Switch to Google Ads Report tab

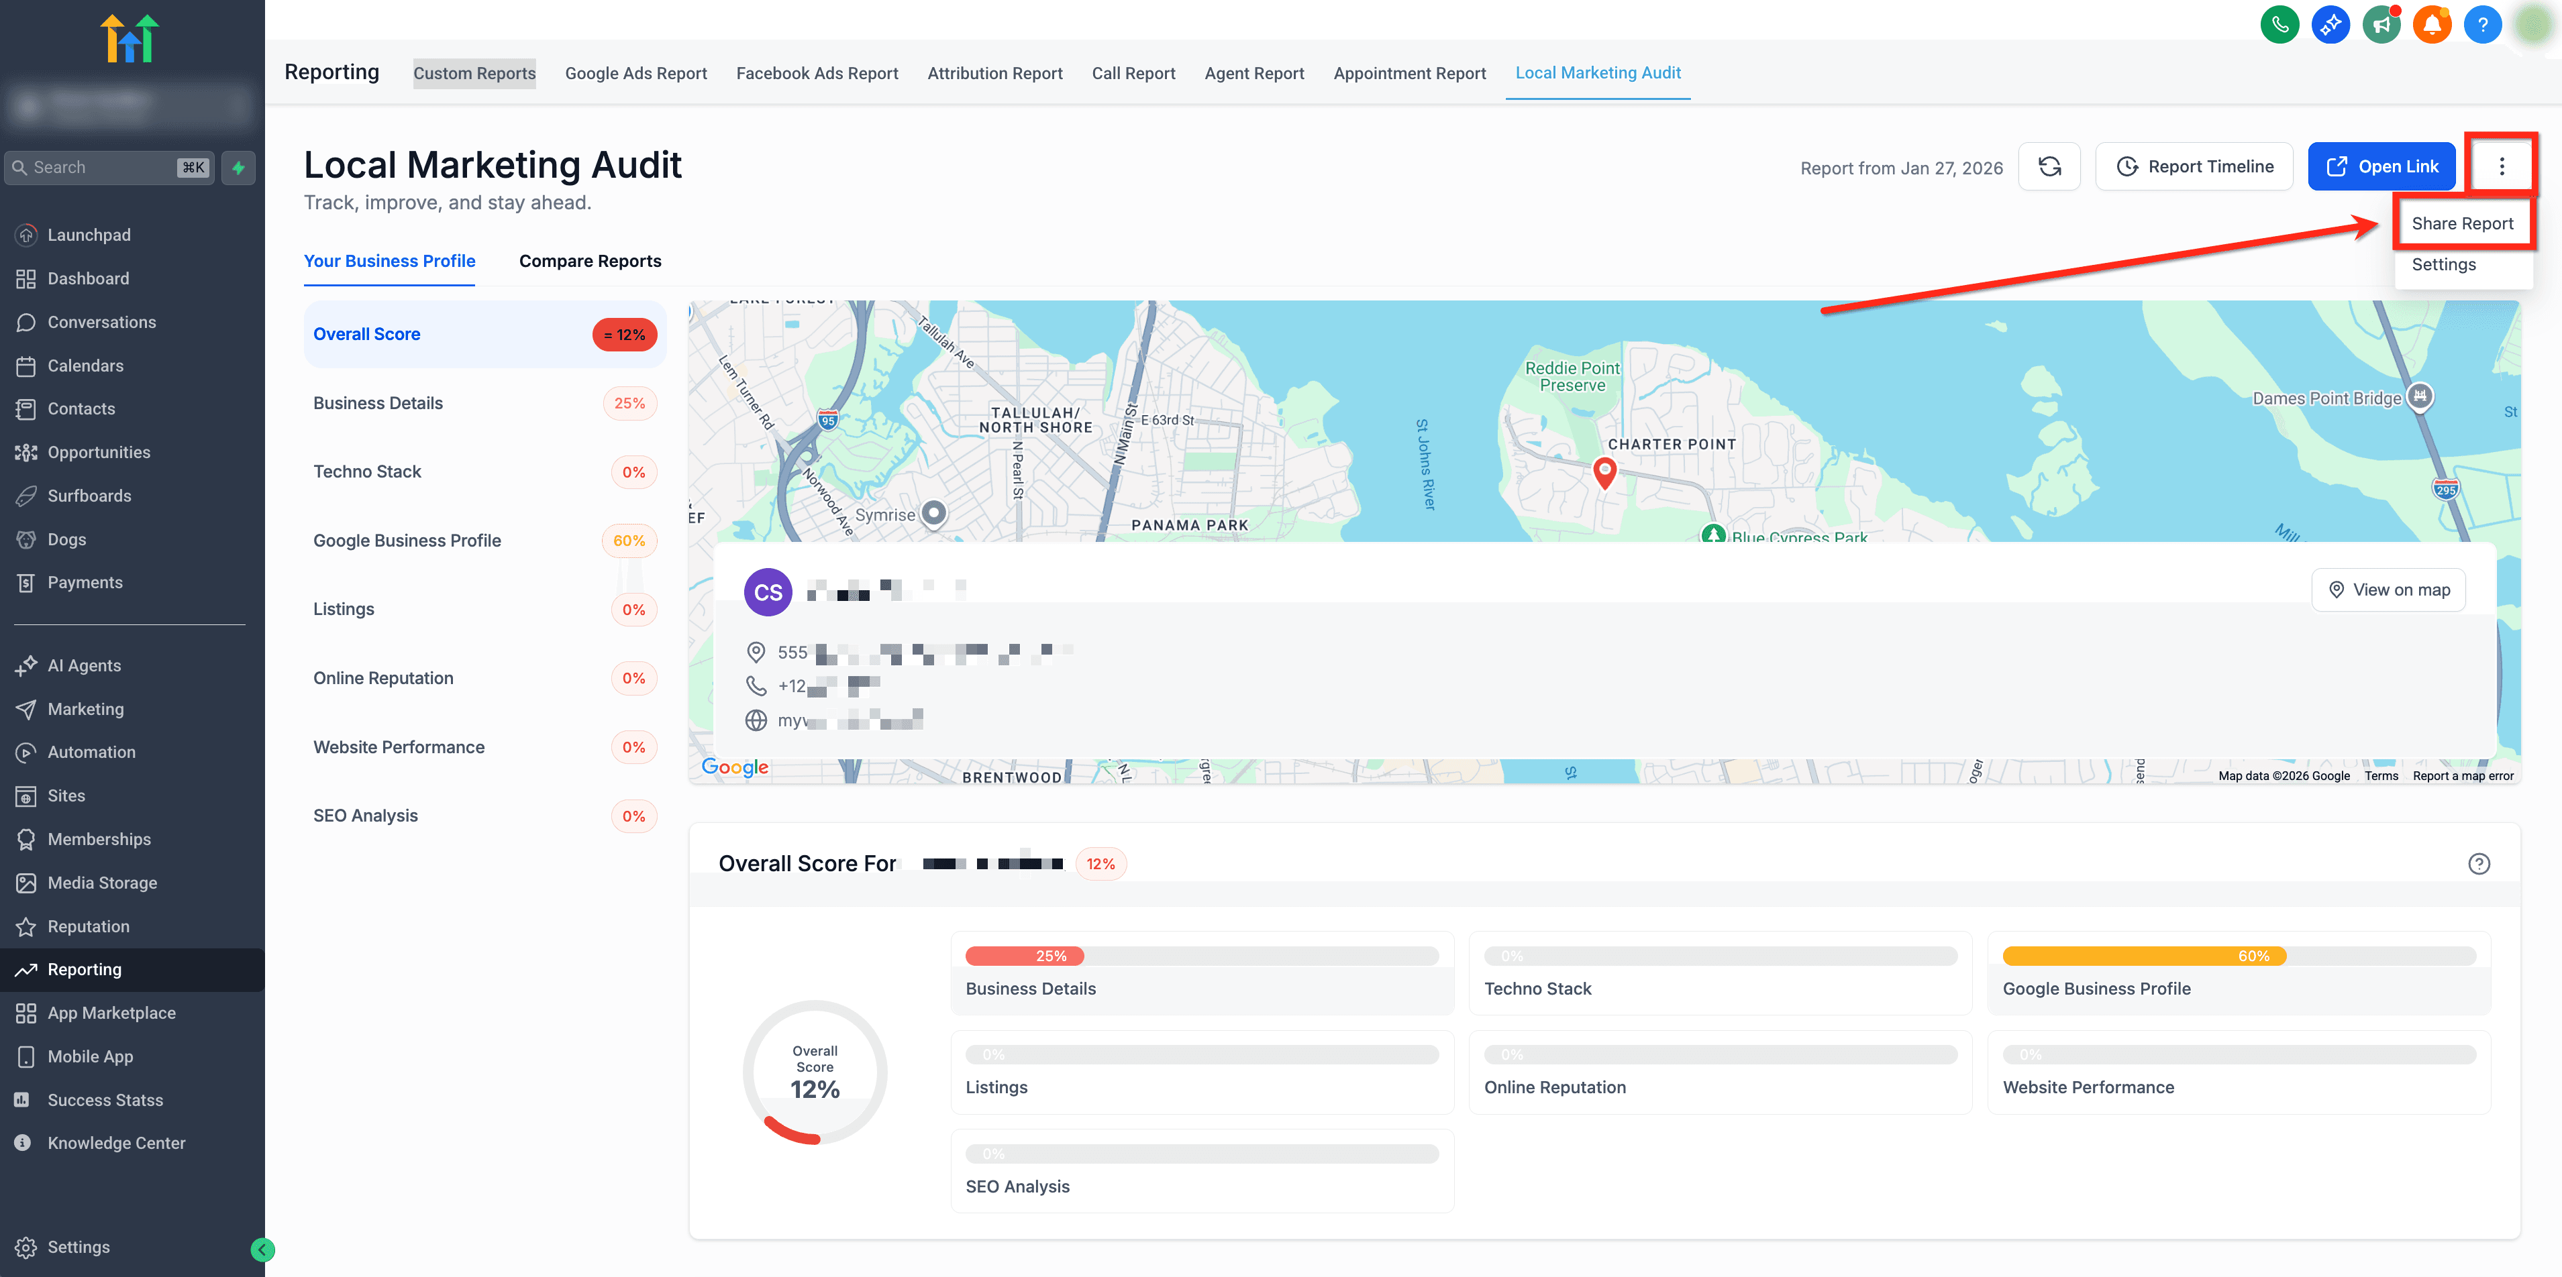[x=635, y=72]
